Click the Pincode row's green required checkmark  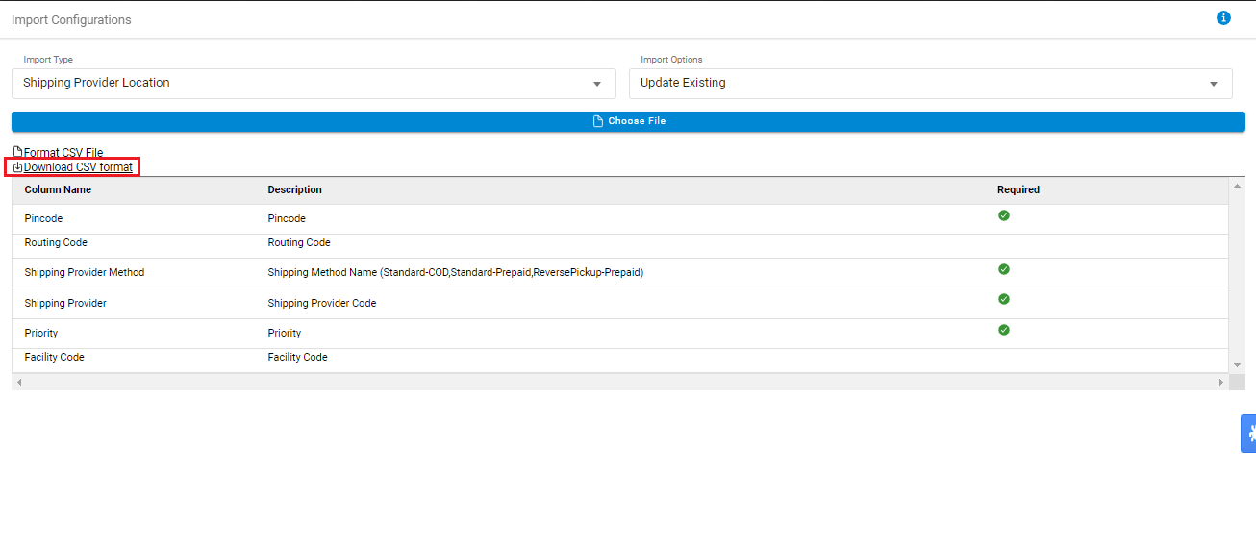(1004, 215)
